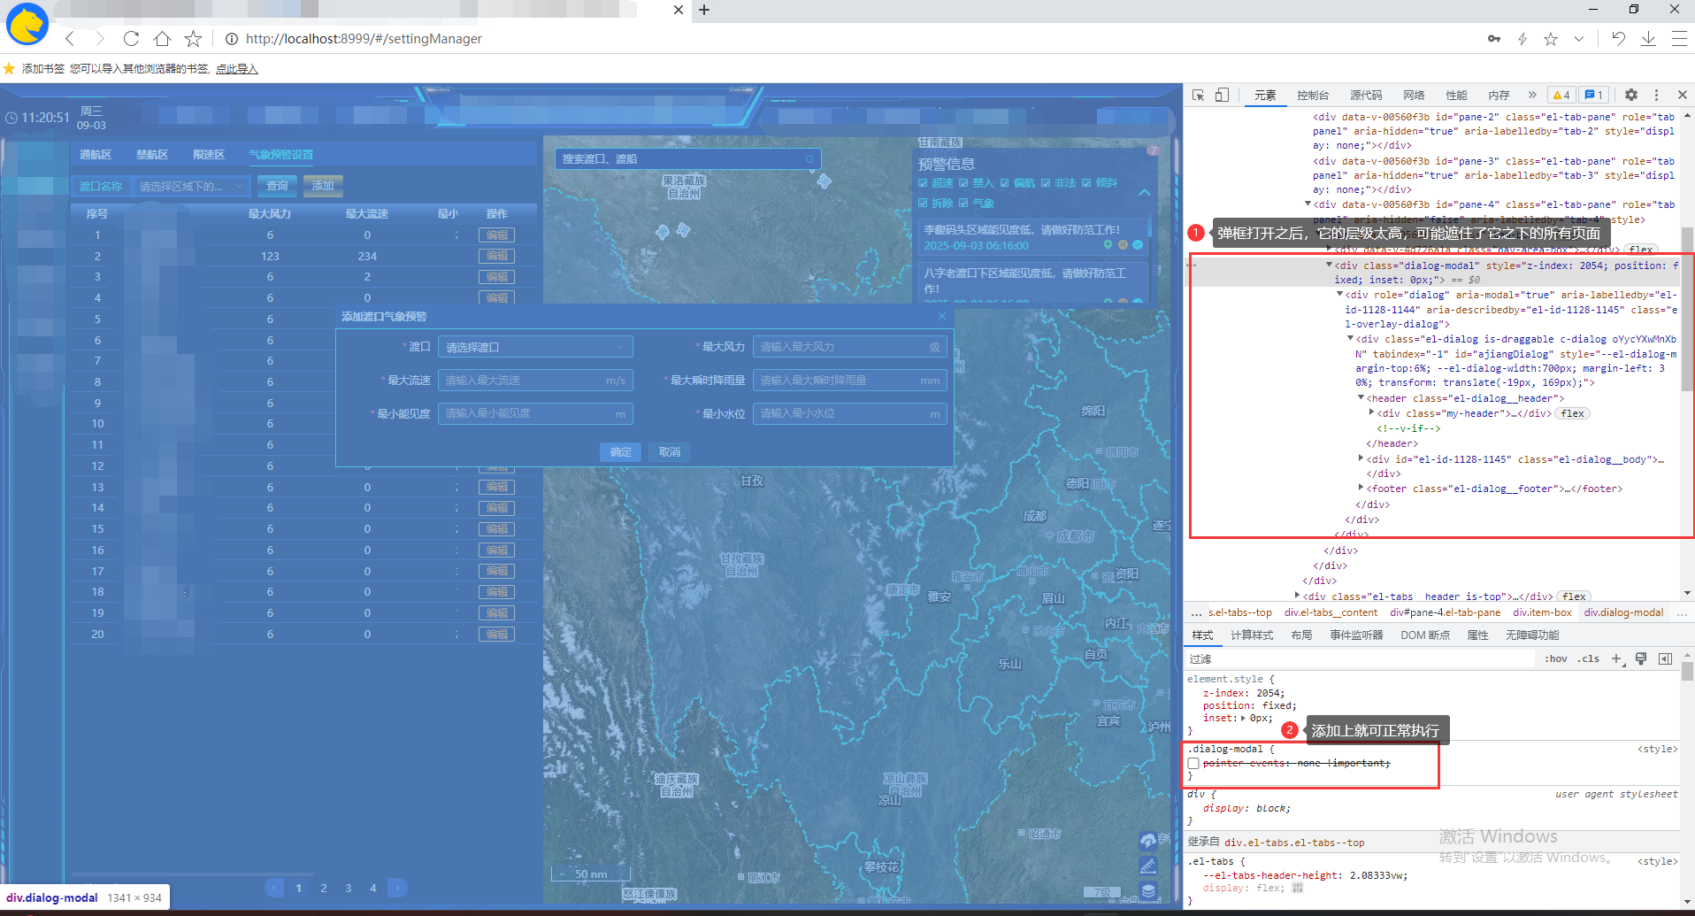
Task: Click the .cls class toggle button
Action: (1588, 658)
